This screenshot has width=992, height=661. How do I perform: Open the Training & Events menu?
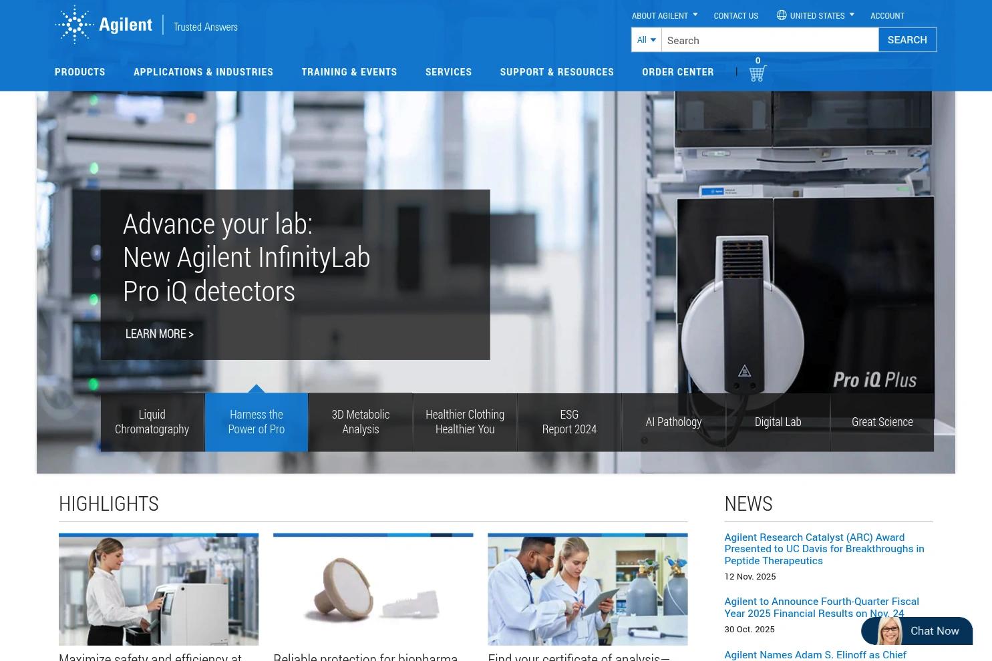(x=349, y=71)
